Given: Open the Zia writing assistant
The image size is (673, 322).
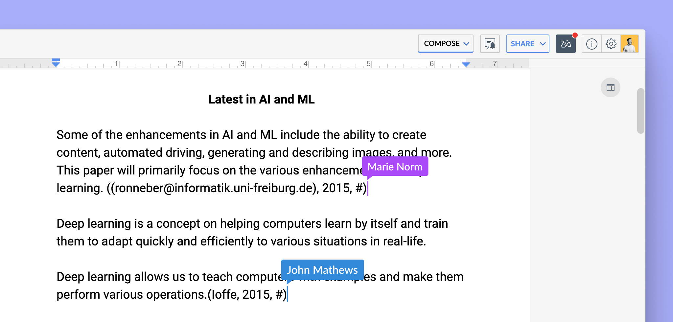Looking at the screenshot, I should [x=566, y=44].
